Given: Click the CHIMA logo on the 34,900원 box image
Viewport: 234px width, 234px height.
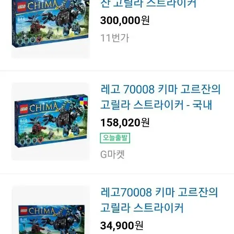Looking at the screenshot, I should (41, 211).
